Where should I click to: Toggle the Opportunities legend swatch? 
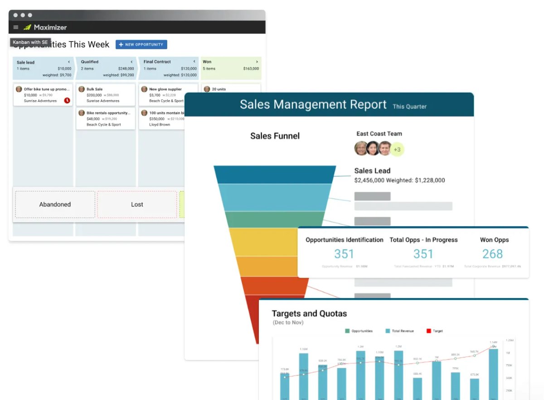point(347,331)
